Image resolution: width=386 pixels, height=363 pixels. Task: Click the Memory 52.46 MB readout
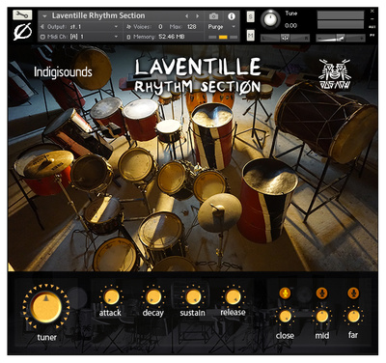click(156, 37)
